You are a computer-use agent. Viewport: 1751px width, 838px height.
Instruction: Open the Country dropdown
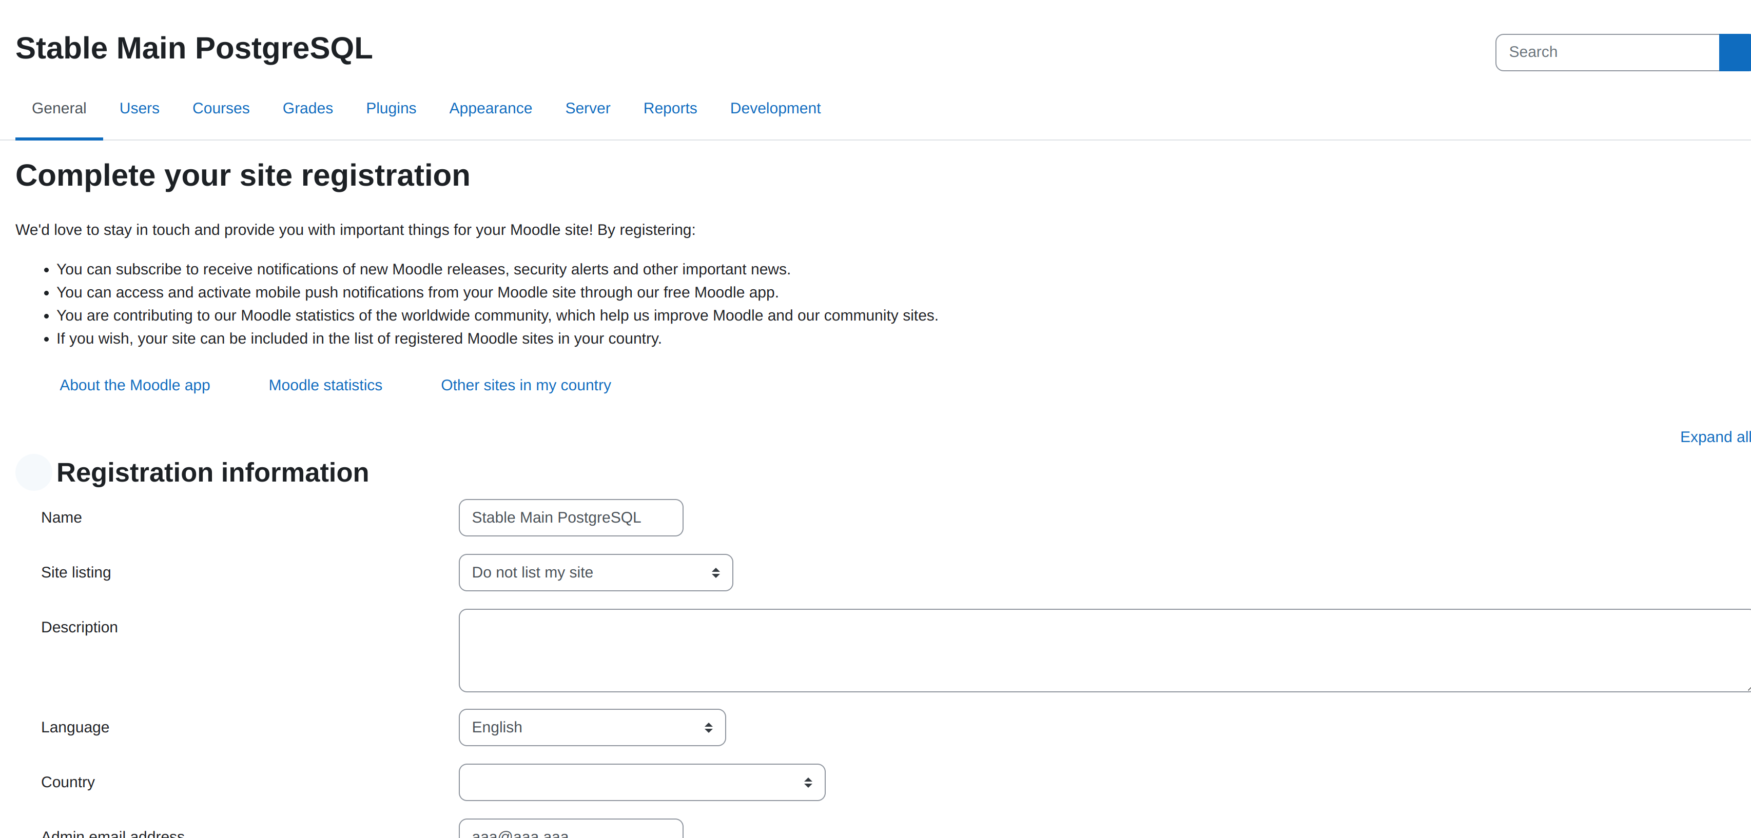pos(641,782)
